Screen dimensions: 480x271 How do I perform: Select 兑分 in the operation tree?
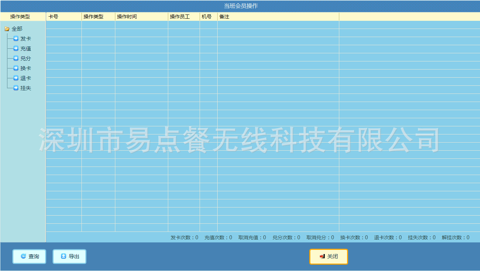point(26,59)
